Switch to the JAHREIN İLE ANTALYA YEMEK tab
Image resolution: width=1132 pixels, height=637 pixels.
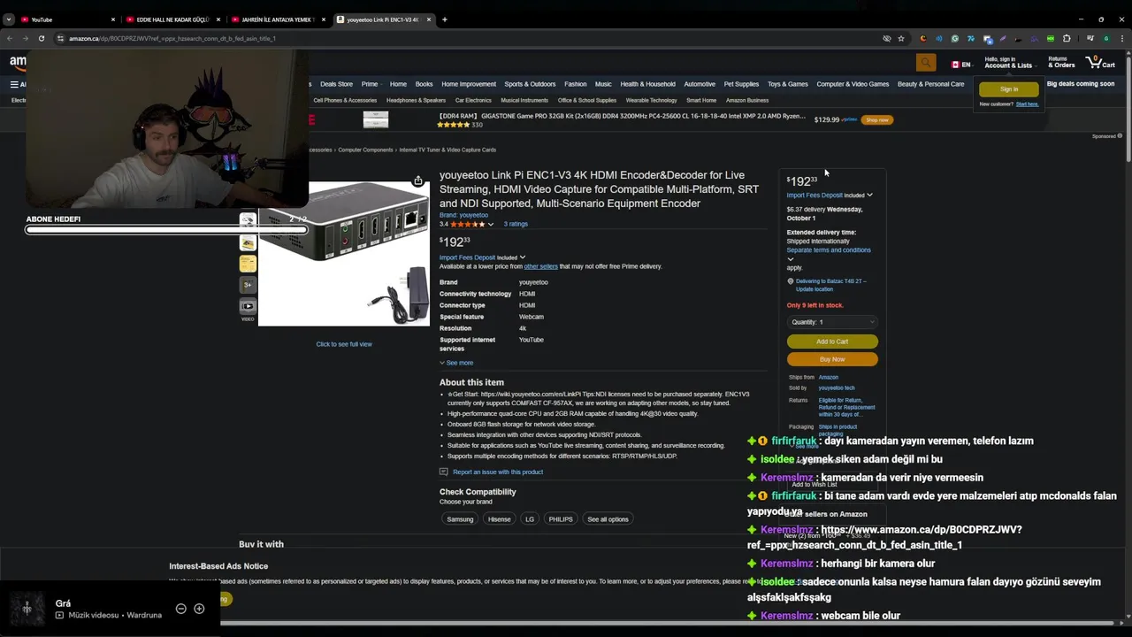pyautogui.click(x=278, y=19)
